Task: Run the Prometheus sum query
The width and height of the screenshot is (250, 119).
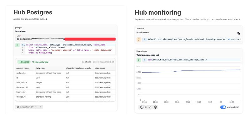Action: (x=139, y=60)
